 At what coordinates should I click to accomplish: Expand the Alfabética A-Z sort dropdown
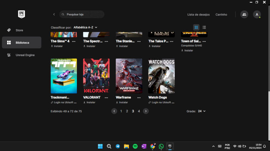click(85, 27)
